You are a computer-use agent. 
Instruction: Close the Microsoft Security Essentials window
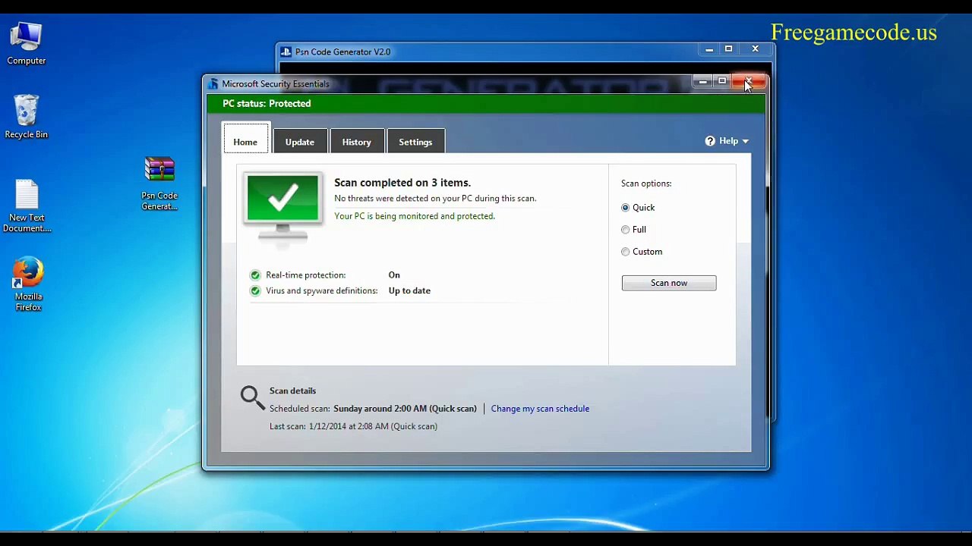[750, 81]
